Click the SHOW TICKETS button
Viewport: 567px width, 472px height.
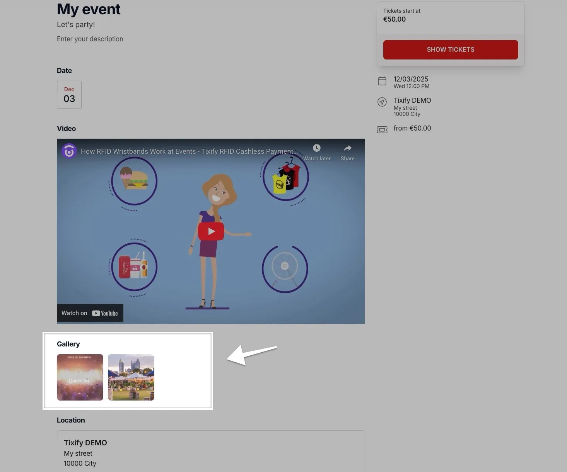[x=451, y=50]
